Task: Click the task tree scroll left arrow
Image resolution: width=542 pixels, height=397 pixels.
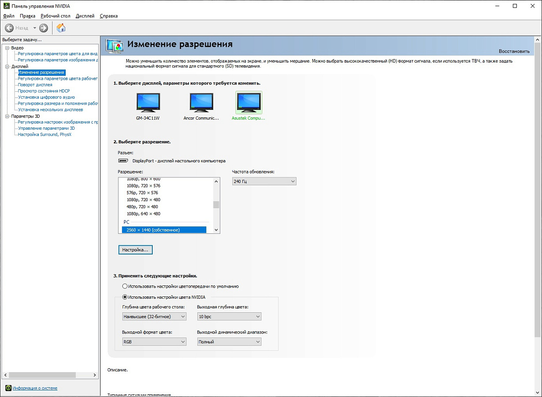Action: [6, 375]
